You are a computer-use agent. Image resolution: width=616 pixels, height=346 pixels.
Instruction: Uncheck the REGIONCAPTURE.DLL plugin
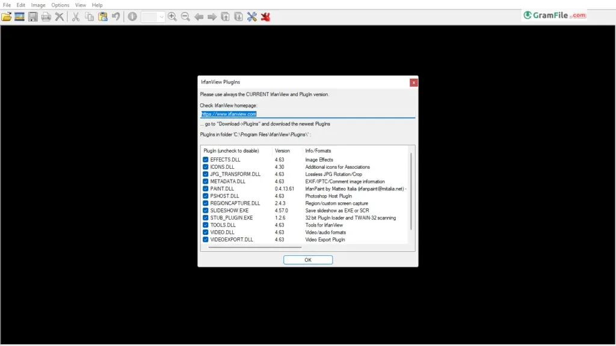coord(206,203)
